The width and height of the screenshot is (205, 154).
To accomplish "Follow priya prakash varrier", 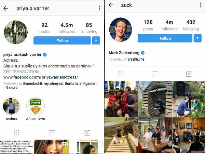I will [62, 41].
